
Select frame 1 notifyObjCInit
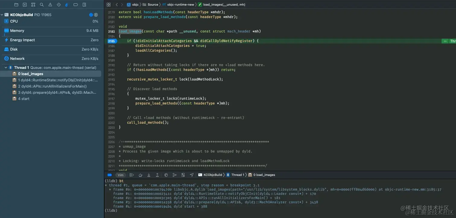coord(51,80)
